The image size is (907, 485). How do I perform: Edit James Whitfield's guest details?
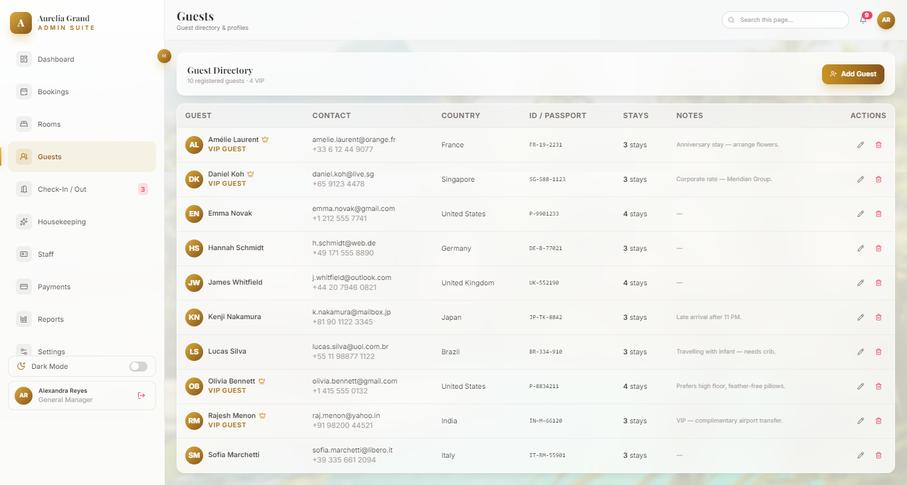point(861,283)
